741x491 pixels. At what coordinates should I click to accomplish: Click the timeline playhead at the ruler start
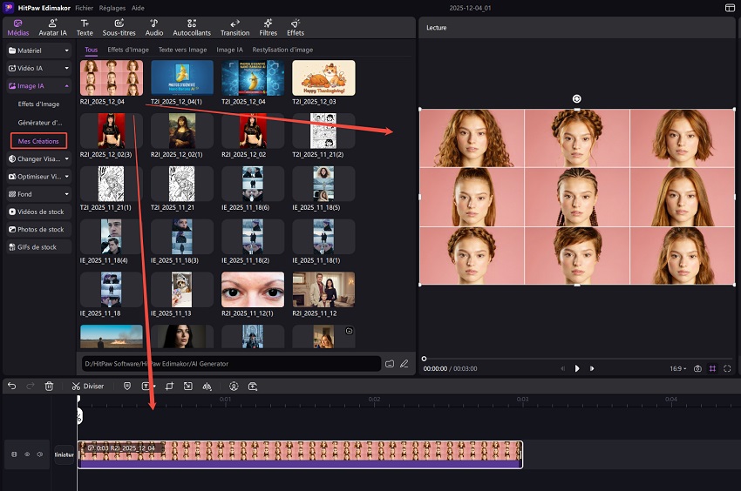78,400
